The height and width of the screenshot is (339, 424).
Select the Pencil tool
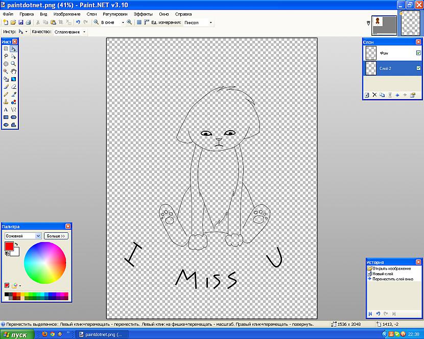point(6,94)
